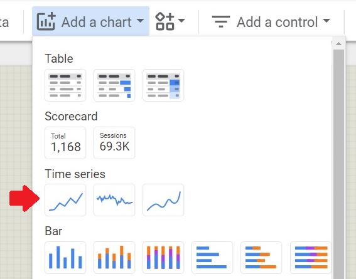Image resolution: width=356 pixels, height=279 pixels.
Task: Pick the table with heatmap chart
Action: click(x=163, y=85)
